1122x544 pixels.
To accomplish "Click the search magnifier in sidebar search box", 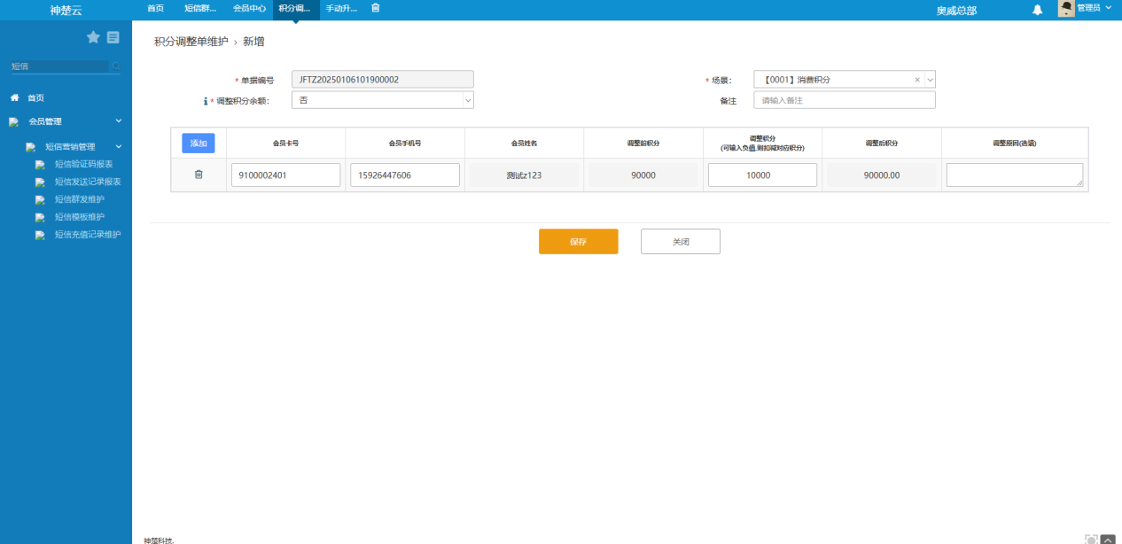I will pos(116,66).
